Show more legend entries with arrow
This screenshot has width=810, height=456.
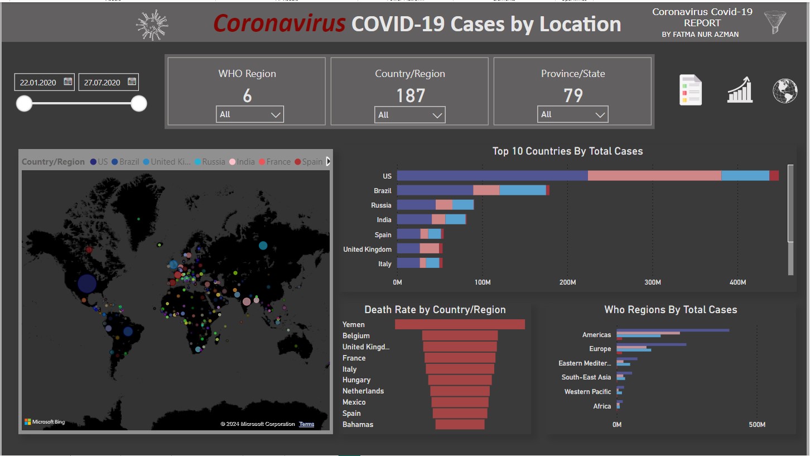coord(328,161)
